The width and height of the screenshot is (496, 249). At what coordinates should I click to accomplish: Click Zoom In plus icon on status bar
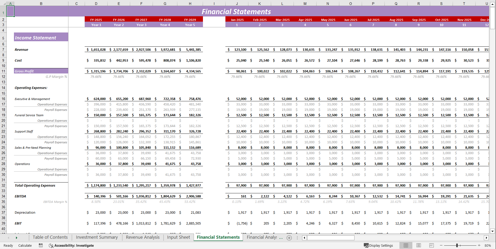click(479, 245)
